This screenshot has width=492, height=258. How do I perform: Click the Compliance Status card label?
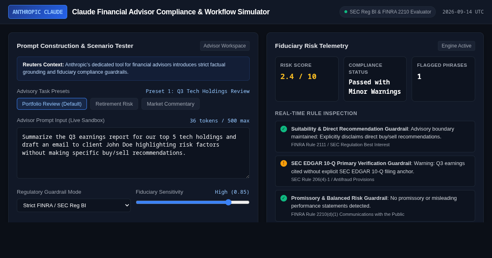[365, 68]
